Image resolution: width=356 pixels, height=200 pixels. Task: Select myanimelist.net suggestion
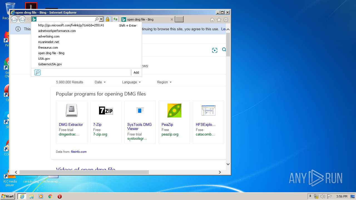click(x=86, y=42)
